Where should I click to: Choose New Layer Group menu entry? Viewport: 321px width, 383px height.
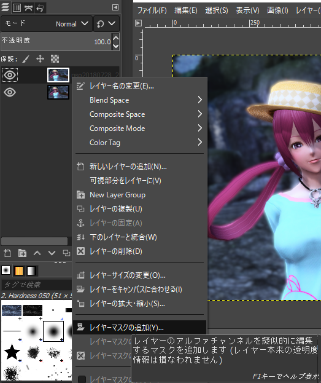tap(139, 195)
